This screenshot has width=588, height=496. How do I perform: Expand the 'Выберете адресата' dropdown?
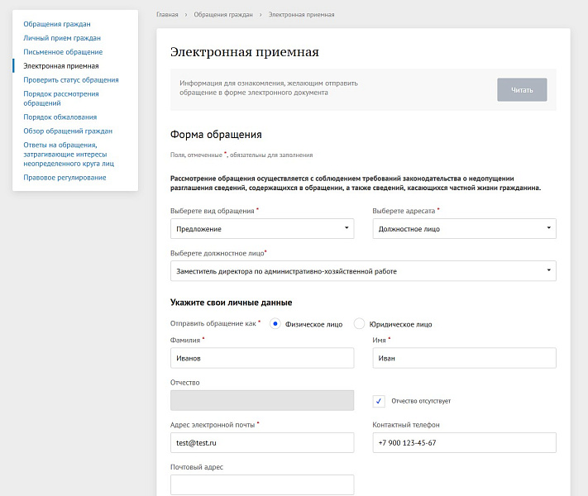pyautogui.click(x=464, y=228)
